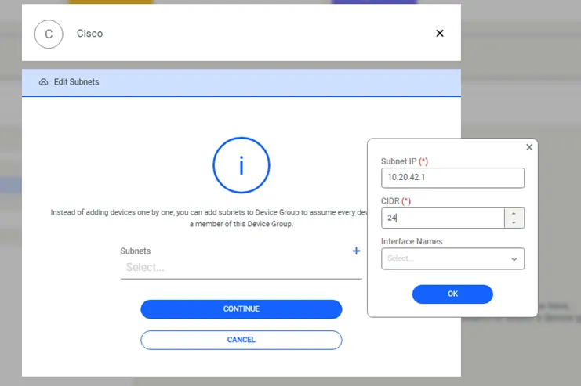Increase CIDR value with up arrow
581x386 pixels.
(x=514, y=214)
